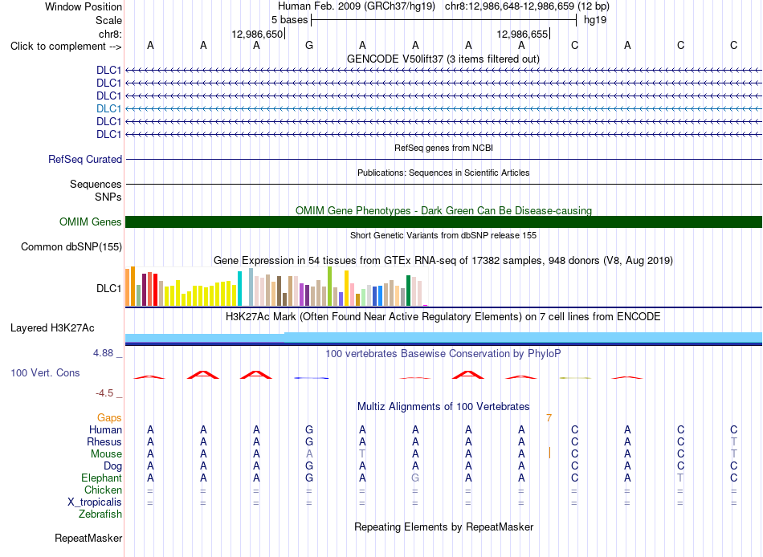Click the dark green OMIM Genes bar
The height and width of the screenshot is (557, 763).
(x=443, y=222)
